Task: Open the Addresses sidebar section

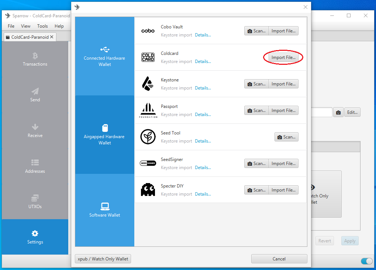Action: point(35,166)
